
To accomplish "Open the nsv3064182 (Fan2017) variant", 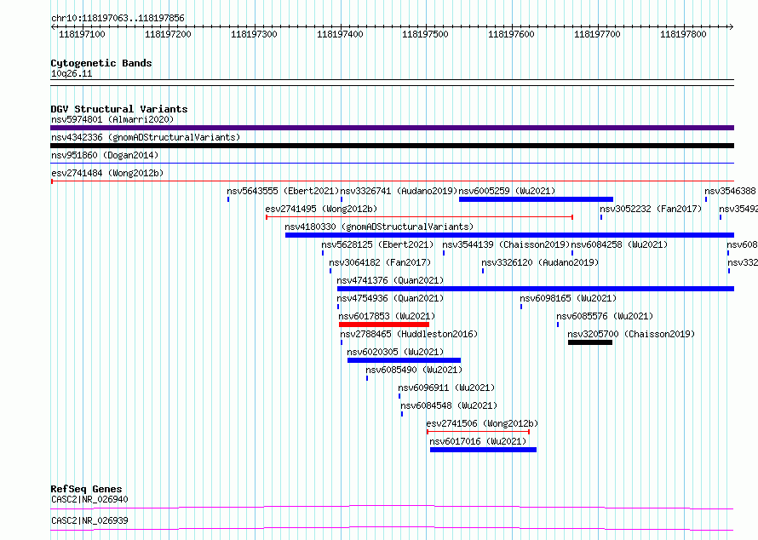I will (380, 262).
